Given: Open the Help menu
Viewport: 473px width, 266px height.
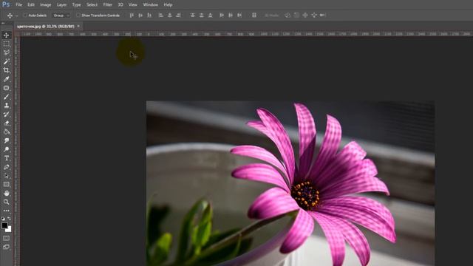Looking at the screenshot, I should click(168, 5).
